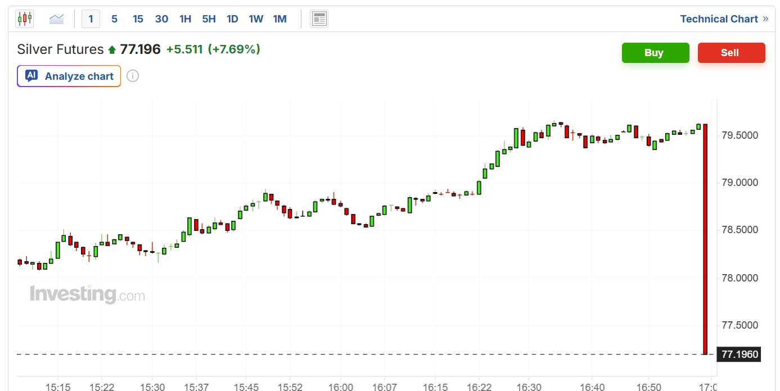Click the 79.0000 price axis label
This screenshot has height=391, width=780.
(x=740, y=183)
